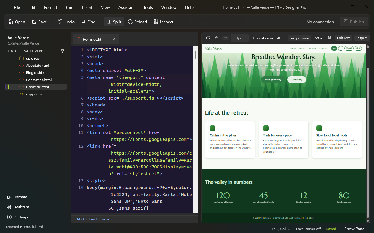The width and height of the screenshot is (374, 233).
Task: Open the Help menu
Action: [x=189, y=7]
